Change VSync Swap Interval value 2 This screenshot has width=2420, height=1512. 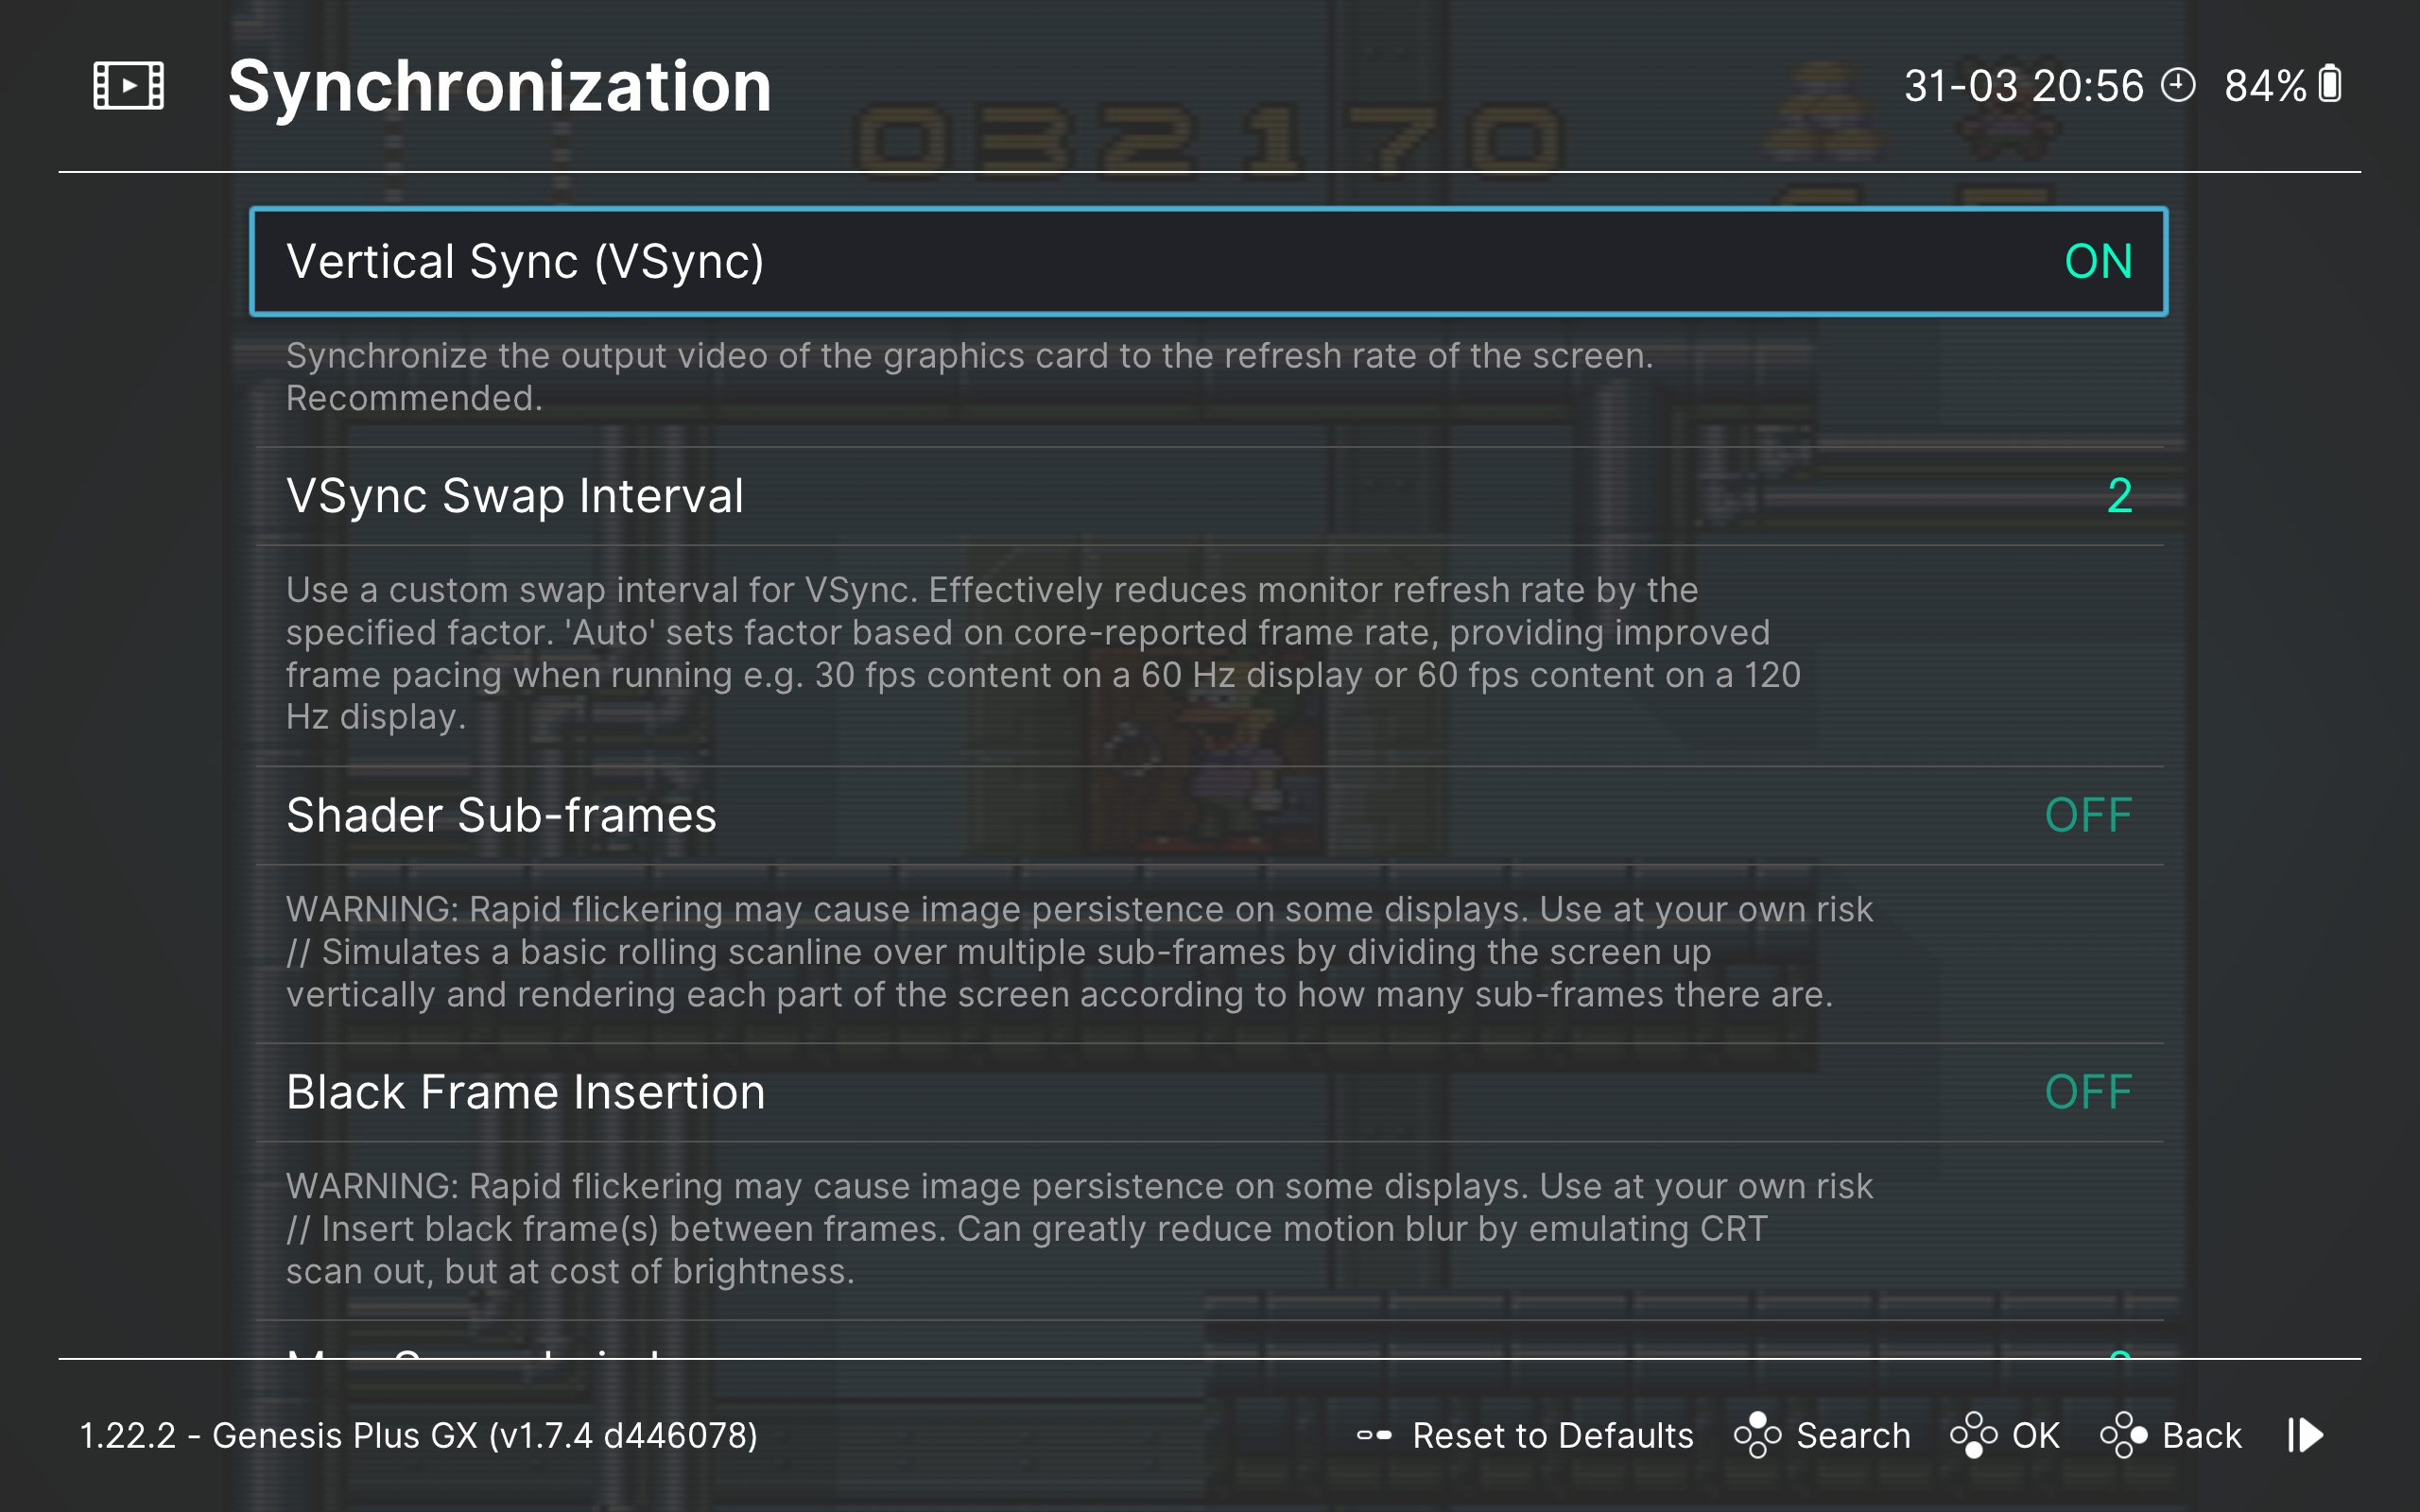tap(2119, 496)
